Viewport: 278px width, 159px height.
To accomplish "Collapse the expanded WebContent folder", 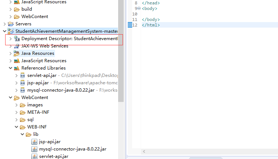I will pyautogui.click(x=10, y=98).
